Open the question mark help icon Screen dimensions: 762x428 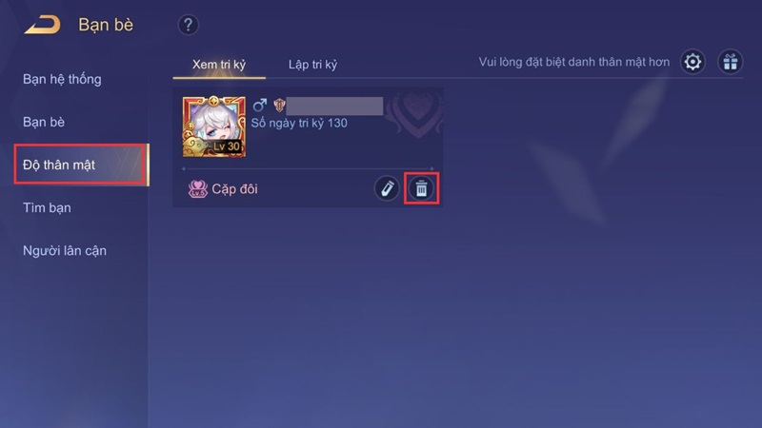tap(188, 25)
